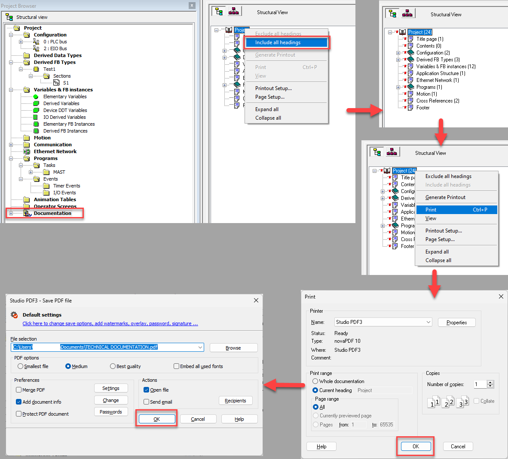Click the Timer Events folder icon
The height and width of the screenshot is (459, 508).
(x=46, y=186)
